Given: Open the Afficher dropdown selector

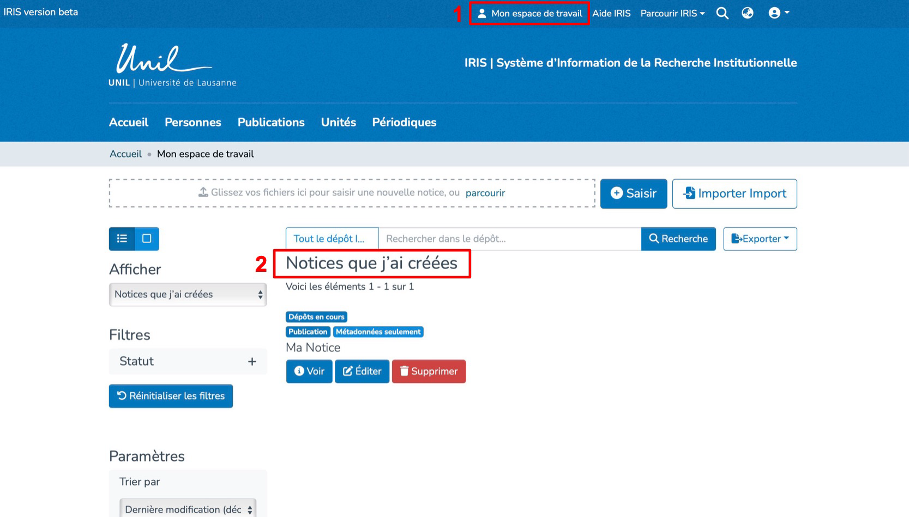Looking at the screenshot, I should (188, 295).
